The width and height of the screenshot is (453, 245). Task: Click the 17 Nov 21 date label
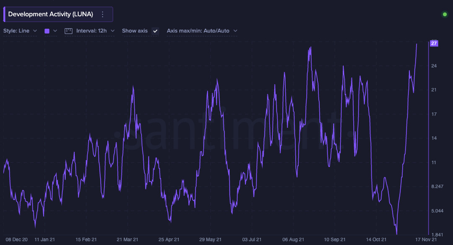click(425, 239)
